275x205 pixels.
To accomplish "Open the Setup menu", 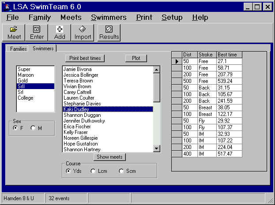I will point(172,17).
